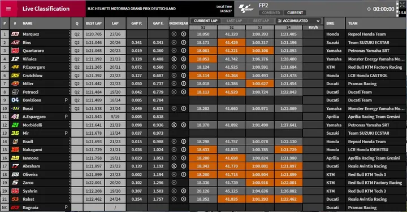The height and width of the screenshot is (212, 407).
Task: Click Marquez's rear tyre S icon
Action: pos(184,34)
